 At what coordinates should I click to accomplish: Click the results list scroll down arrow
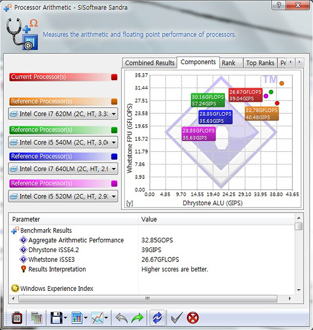tap(299, 290)
